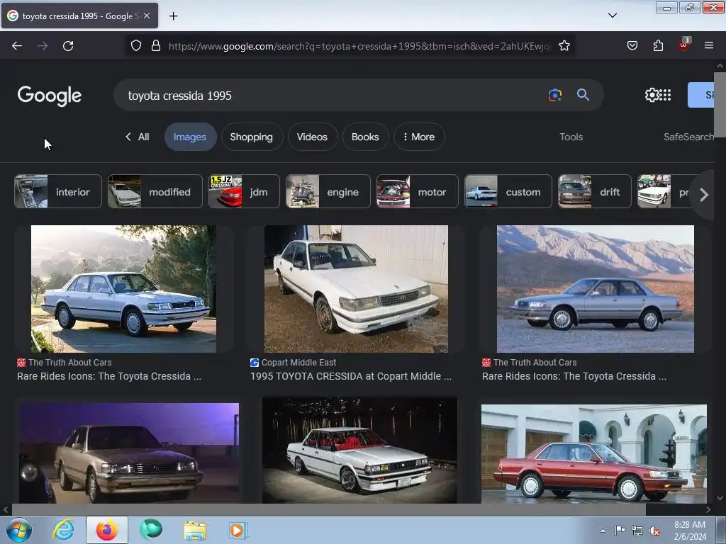Viewport: 726px width, 544px height.
Task: Close the toyota cressida 1995 tab
Action: (147, 16)
